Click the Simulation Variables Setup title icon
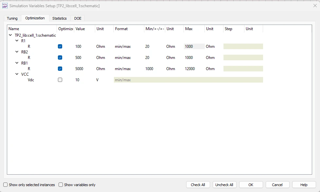Image resolution: width=320 pixels, height=192 pixels. tap(5, 6)
